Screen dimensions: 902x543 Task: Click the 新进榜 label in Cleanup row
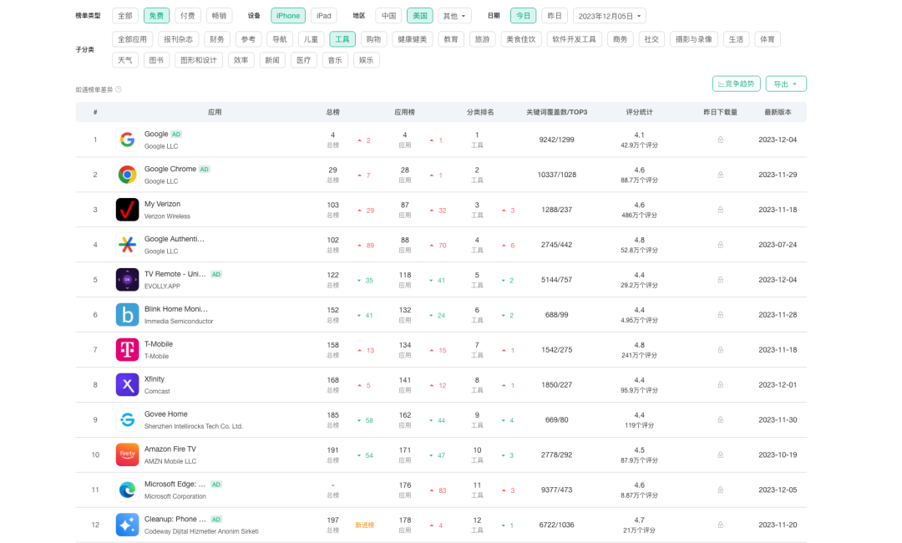click(365, 525)
